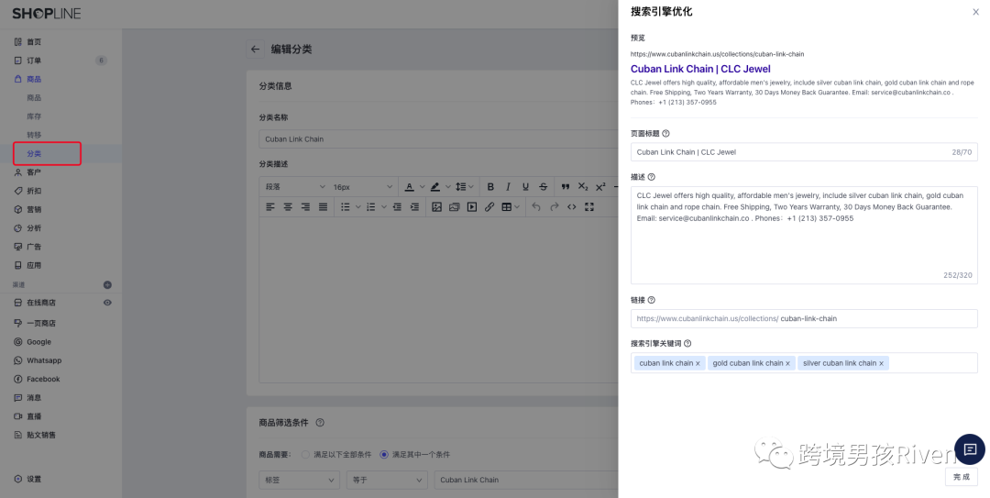Open 营销 in the sidebar
The image size is (990, 498).
[34, 210]
